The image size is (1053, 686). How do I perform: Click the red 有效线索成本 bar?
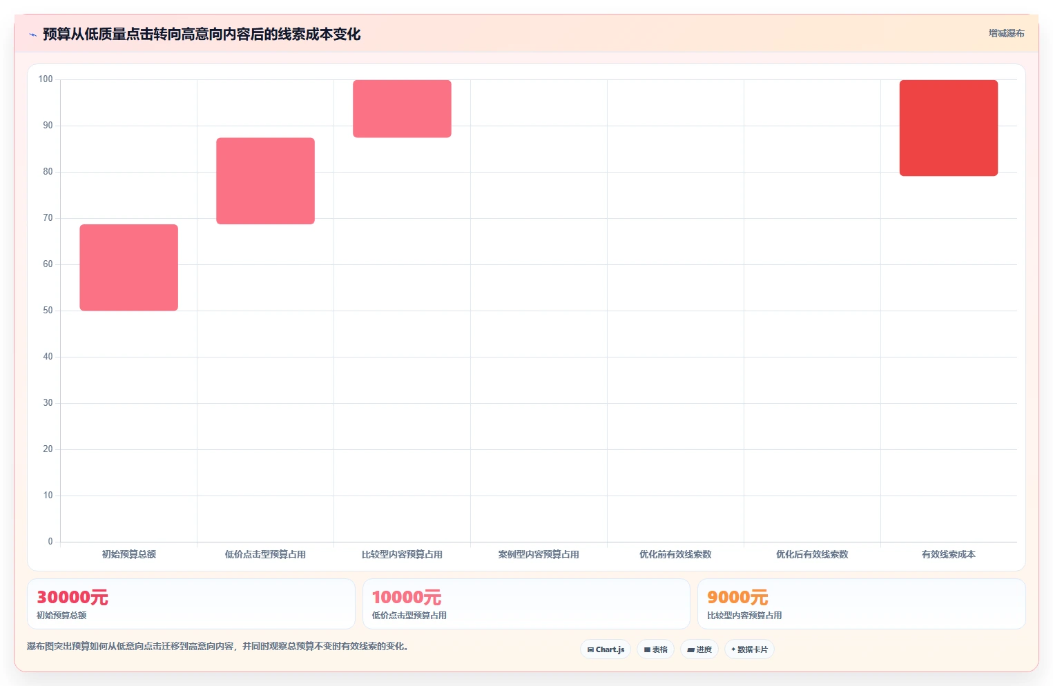tap(948, 128)
